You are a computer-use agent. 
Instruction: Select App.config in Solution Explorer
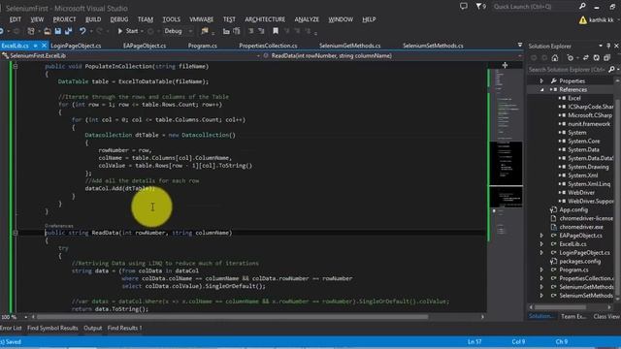click(x=573, y=209)
